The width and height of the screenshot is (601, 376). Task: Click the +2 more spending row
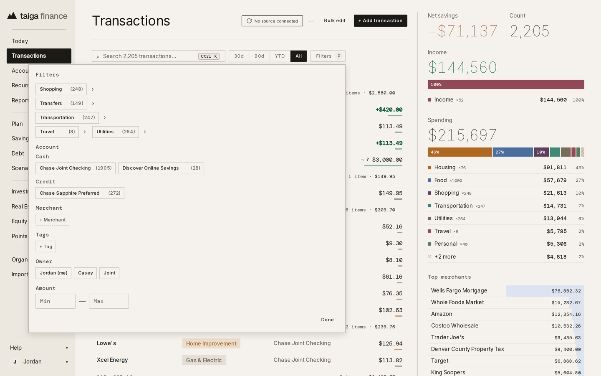point(506,257)
